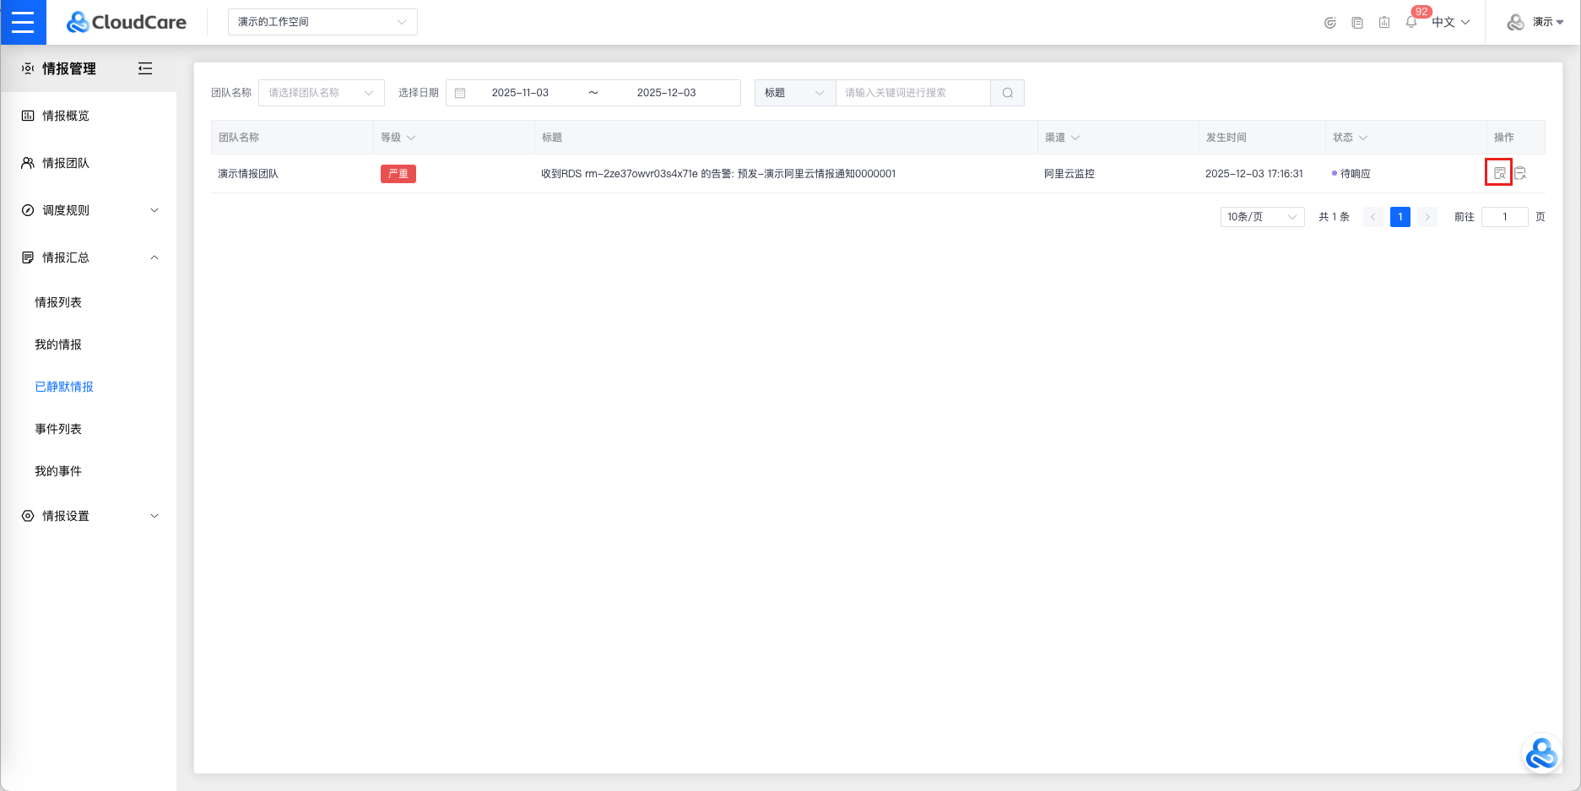Click the clipboard export icon in 操作 column

tap(1520, 173)
